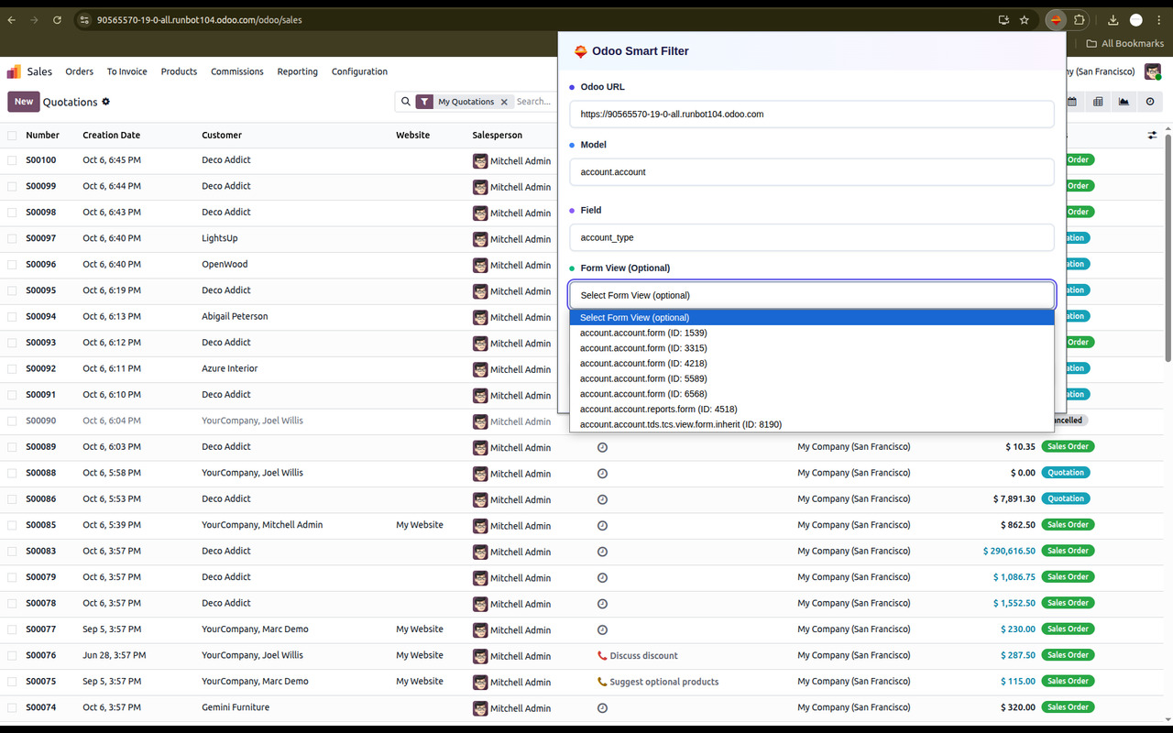The height and width of the screenshot is (733, 1173).
Task: Choose account.account.form (ID: 3315)
Action: (812, 348)
